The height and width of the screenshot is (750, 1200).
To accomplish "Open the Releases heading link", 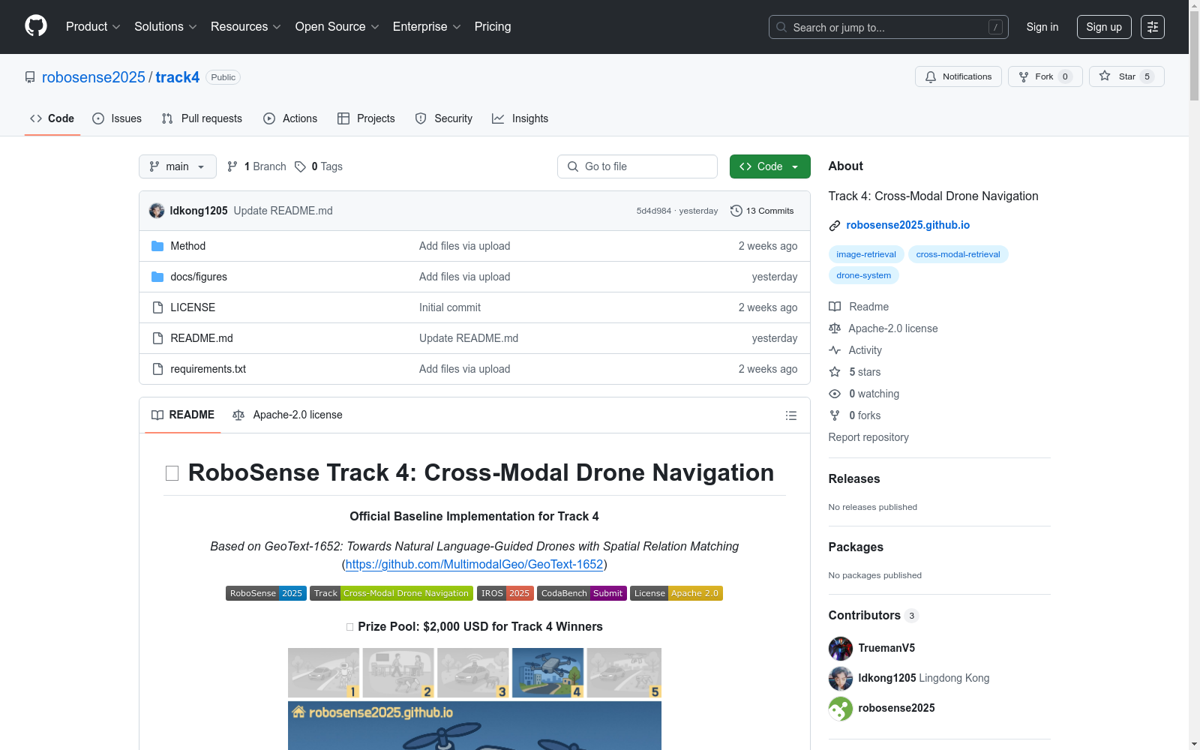I will click(854, 478).
